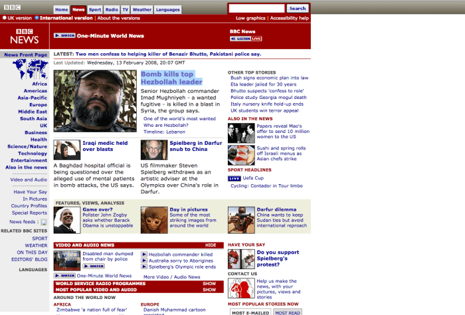465x315 pixels.
Task: Open the Darfur dilemma thumbnail
Action: pos(241,220)
